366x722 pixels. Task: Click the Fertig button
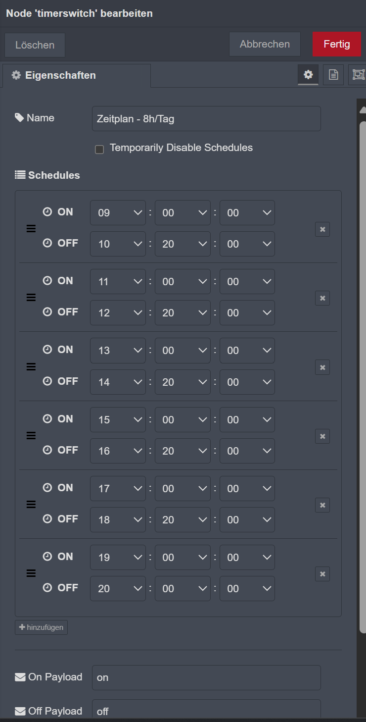[x=336, y=44]
